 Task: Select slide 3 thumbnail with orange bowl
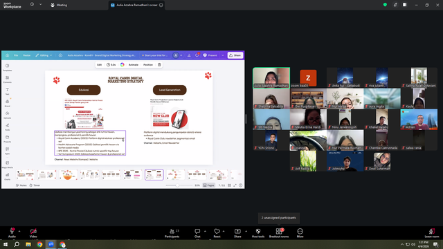pos(68,175)
